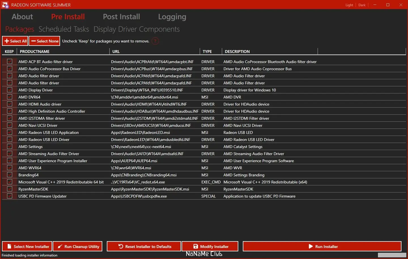This screenshot has height=259, width=408.
Task: Switch to the Dark theme
Action: point(362,5)
